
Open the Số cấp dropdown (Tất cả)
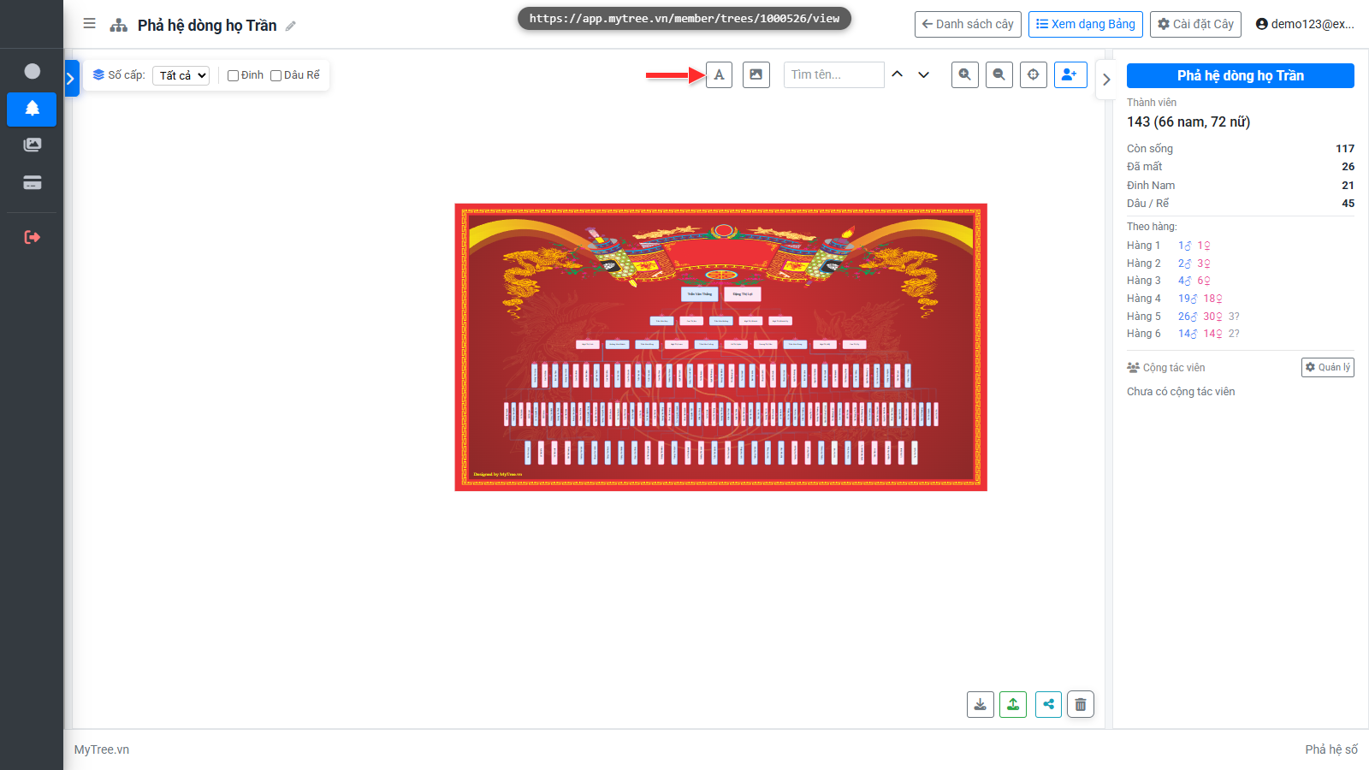(x=181, y=75)
